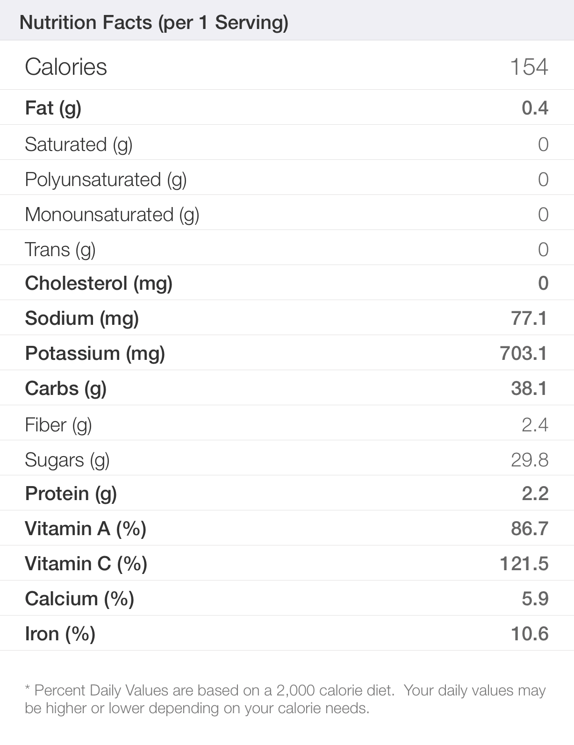
Task: Click the Vitamin C value 121.5
Action: tap(524, 564)
